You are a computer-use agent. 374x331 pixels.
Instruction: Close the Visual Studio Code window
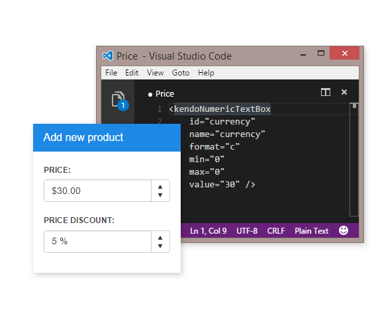344,53
